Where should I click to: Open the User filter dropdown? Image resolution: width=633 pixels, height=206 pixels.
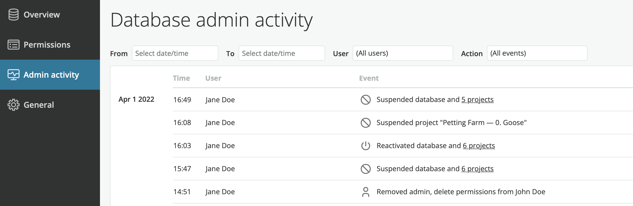coord(403,53)
